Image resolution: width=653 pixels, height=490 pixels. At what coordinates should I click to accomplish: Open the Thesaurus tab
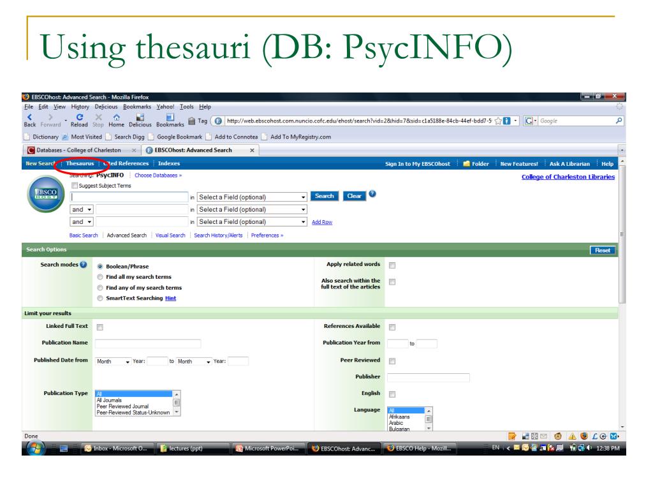80,163
